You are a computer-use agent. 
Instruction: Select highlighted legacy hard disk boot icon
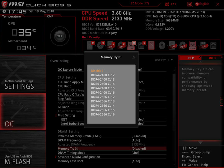152,45
